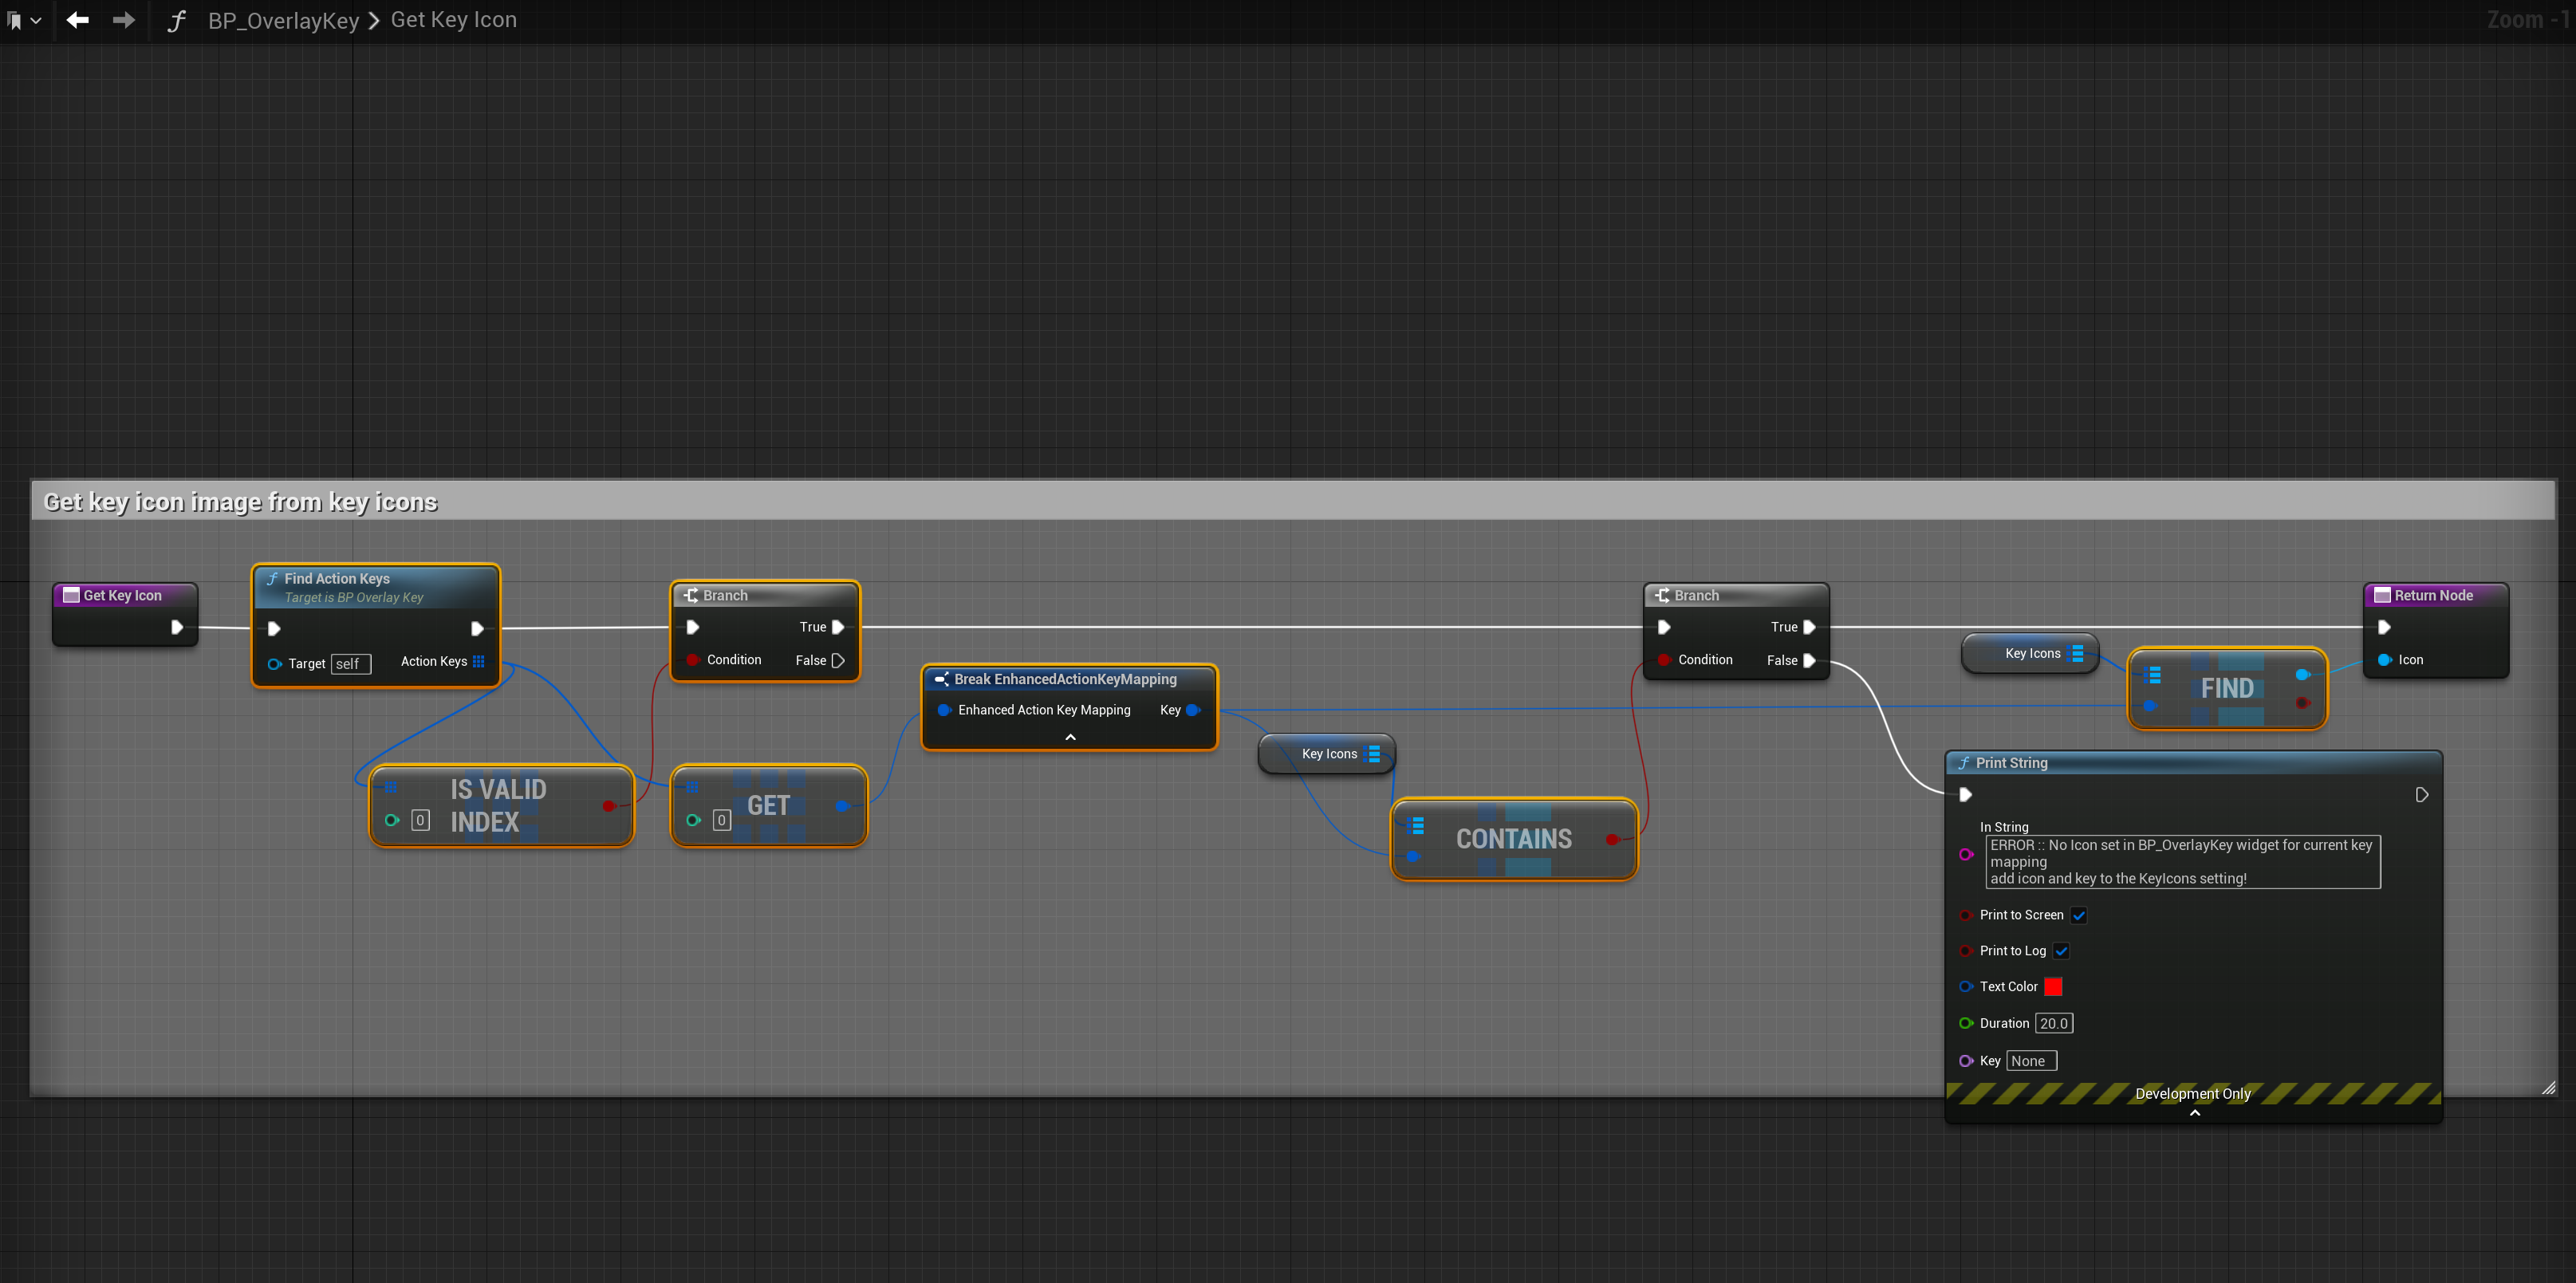Select the FIND map node
The image size is (2576, 1283).
coord(2227,688)
